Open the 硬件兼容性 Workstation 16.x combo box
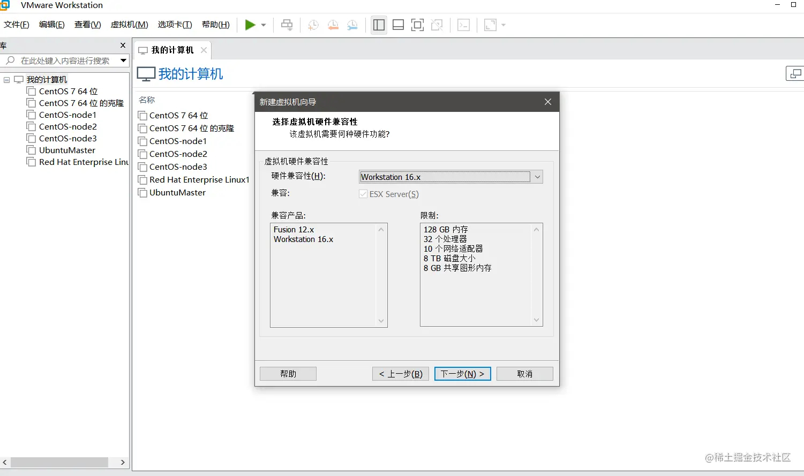Image resolution: width=804 pixels, height=476 pixels. click(450, 177)
